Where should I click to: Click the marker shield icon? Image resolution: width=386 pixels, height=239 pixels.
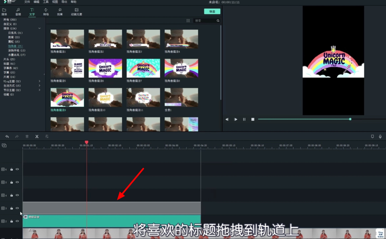372,137
